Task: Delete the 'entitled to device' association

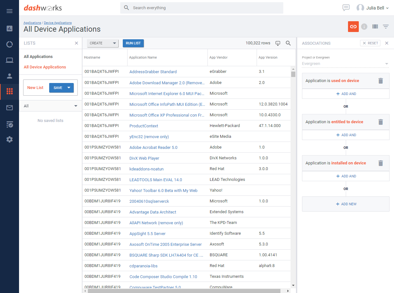Action: click(x=381, y=122)
